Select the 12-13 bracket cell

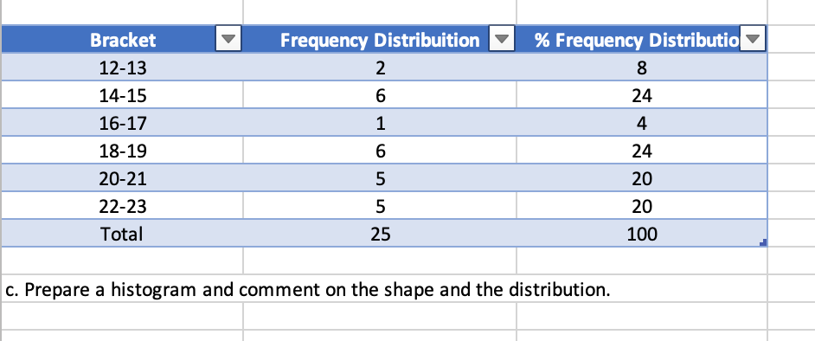[122, 68]
